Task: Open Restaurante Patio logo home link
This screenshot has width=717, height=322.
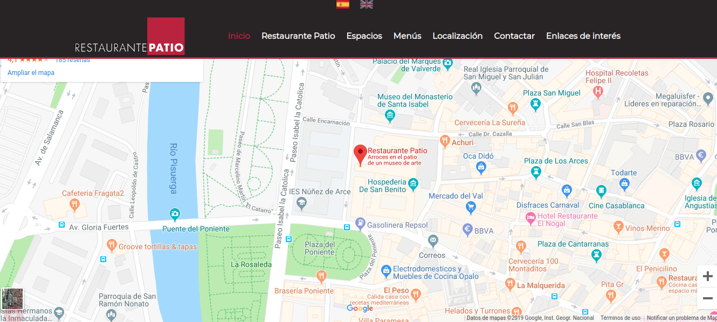Action: click(130, 36)
